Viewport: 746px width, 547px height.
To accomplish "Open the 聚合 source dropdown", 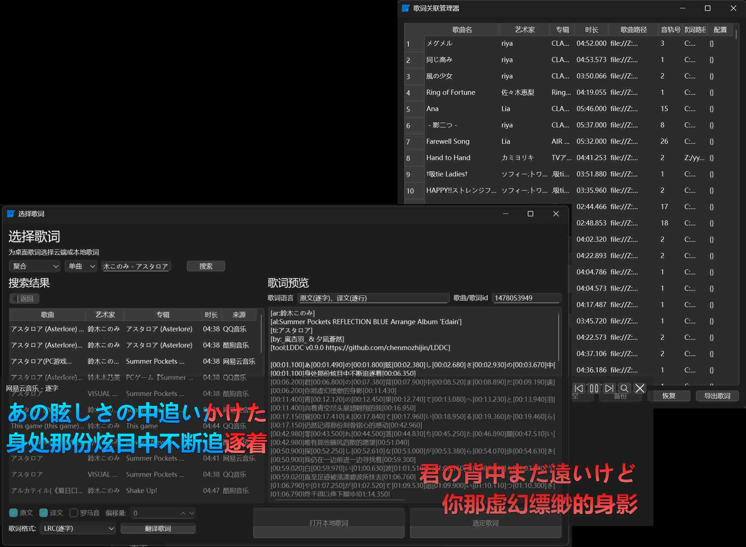I will point(34,266).
